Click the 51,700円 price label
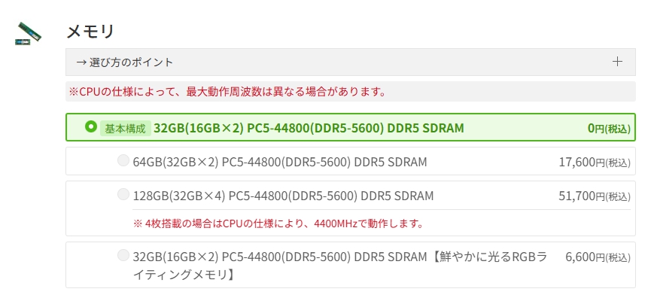This screenshot has height=304, width=651. pos(594,196)
